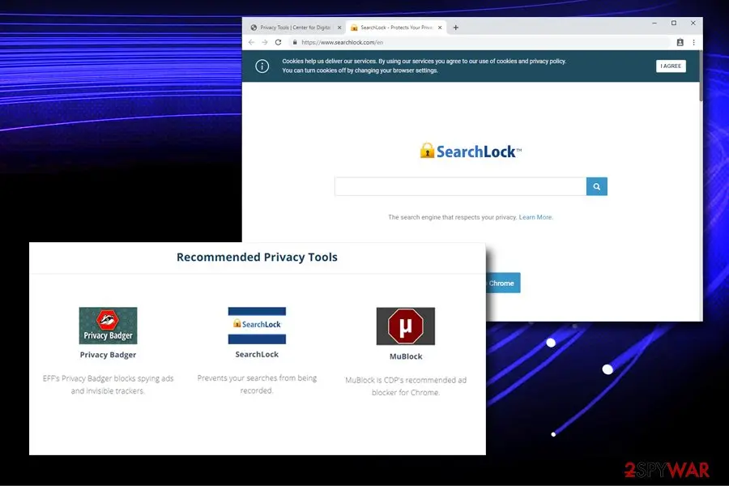Minimize the browser window
The height and width of the screenshot is (486, 729).
[x=654, y=23]
